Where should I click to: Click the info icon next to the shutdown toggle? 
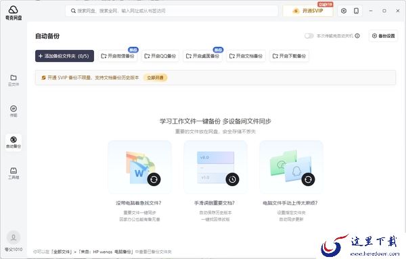click(357, 36)
